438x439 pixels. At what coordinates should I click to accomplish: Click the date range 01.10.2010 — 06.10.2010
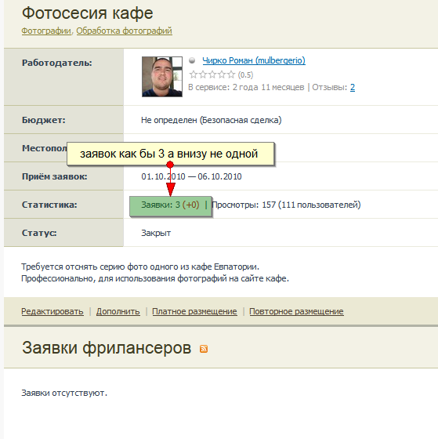tap(191, 176)
